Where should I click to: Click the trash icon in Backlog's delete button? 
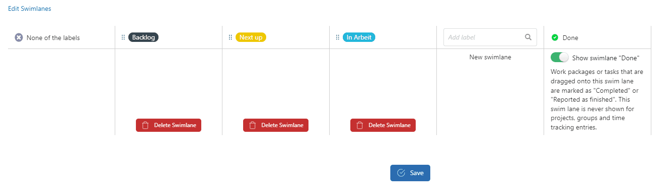[145, 125]
